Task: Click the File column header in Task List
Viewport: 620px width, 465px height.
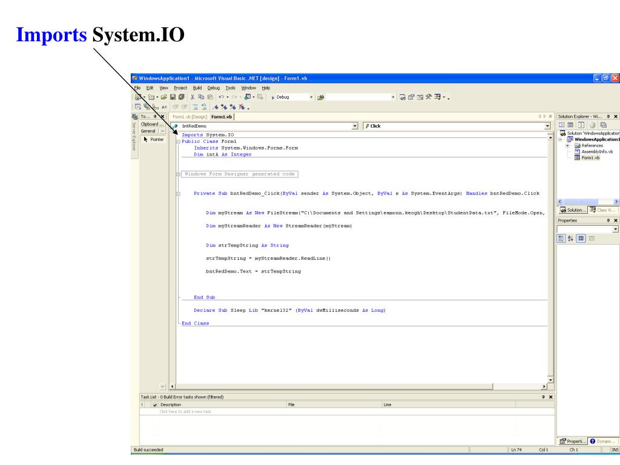Action: point(334,405)
